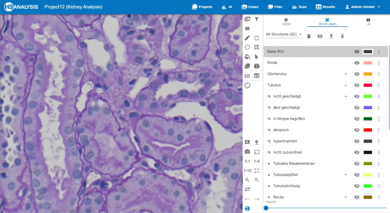Delete structures with the trash icon
The height and width of the screenshot is (213, 390).
[x=309, y=36]
